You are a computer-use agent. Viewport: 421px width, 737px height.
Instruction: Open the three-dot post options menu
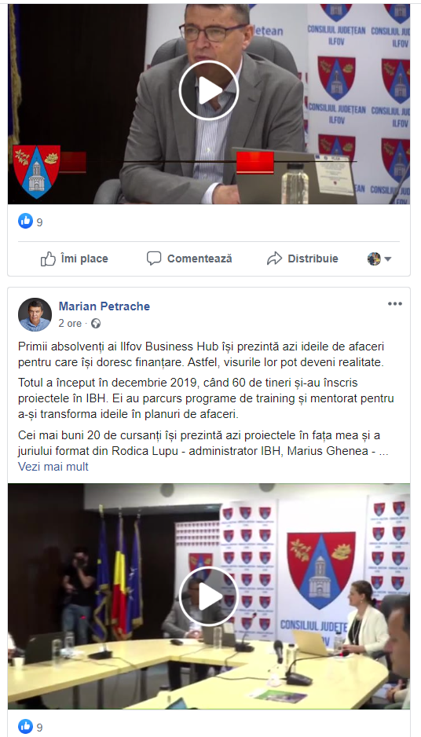click(394, 303)
